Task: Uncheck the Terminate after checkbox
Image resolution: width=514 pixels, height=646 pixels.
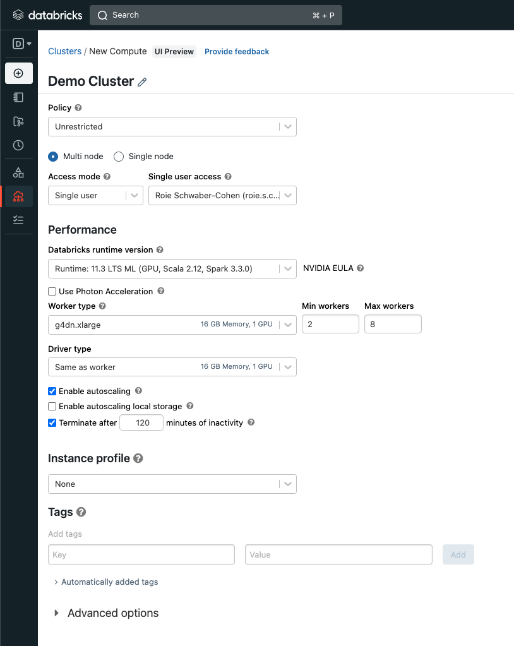Action: 52,422
